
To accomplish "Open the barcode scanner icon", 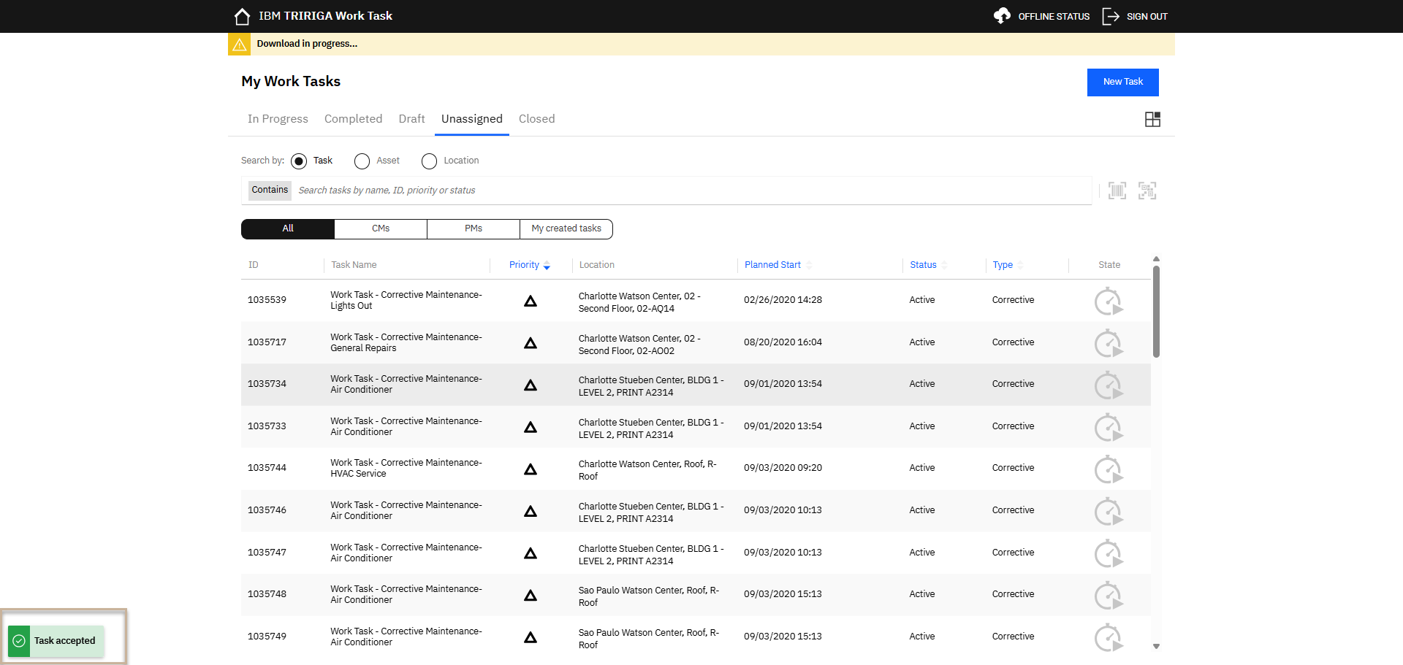I will click(x=1117, y=191).
